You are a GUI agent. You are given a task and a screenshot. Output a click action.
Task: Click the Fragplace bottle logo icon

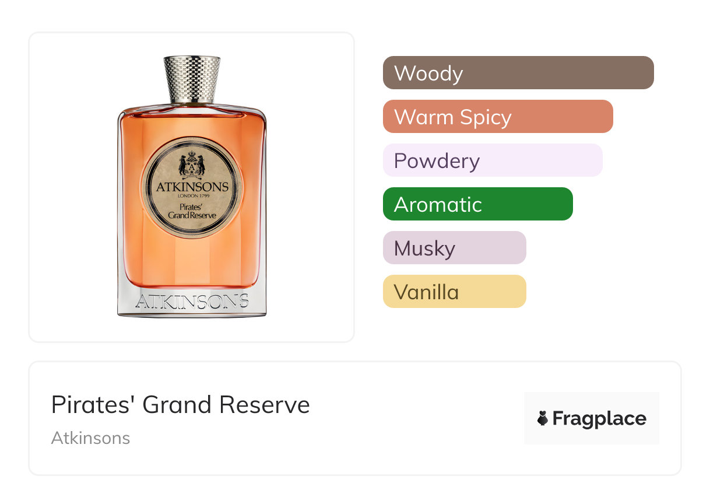(543, 419)
